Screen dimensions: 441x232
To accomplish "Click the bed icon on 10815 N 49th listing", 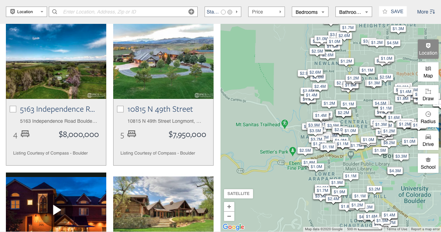I will (x=132, y=134).
